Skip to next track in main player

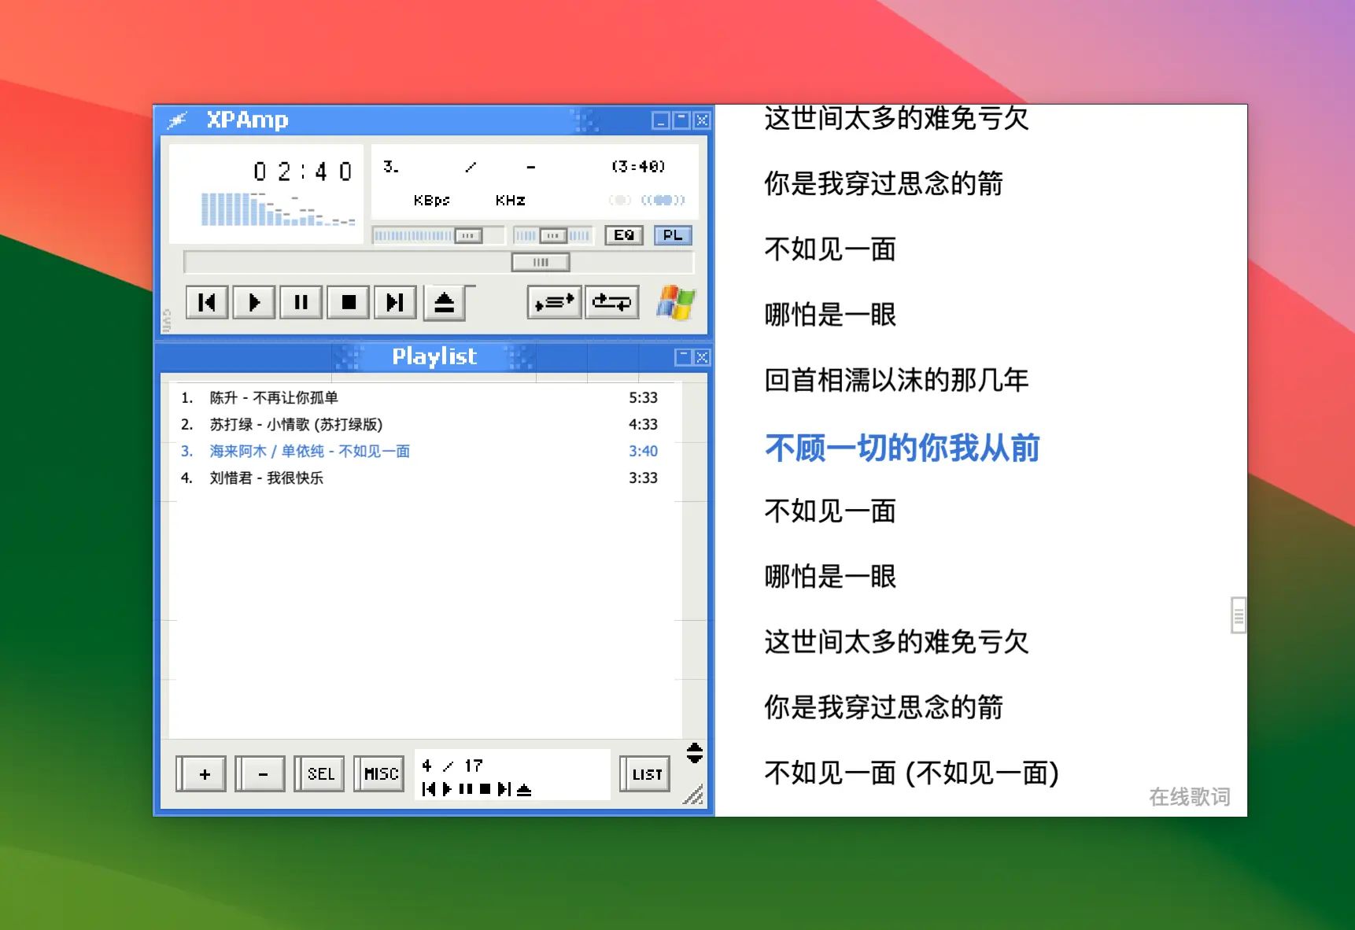(x=395, y=302)
